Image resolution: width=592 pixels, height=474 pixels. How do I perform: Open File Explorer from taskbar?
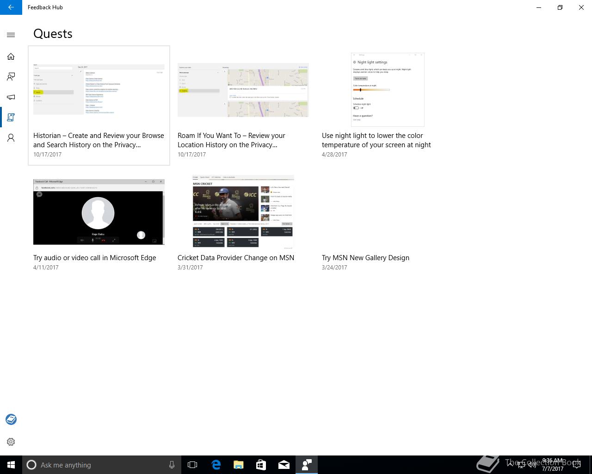tap(239, 465)
